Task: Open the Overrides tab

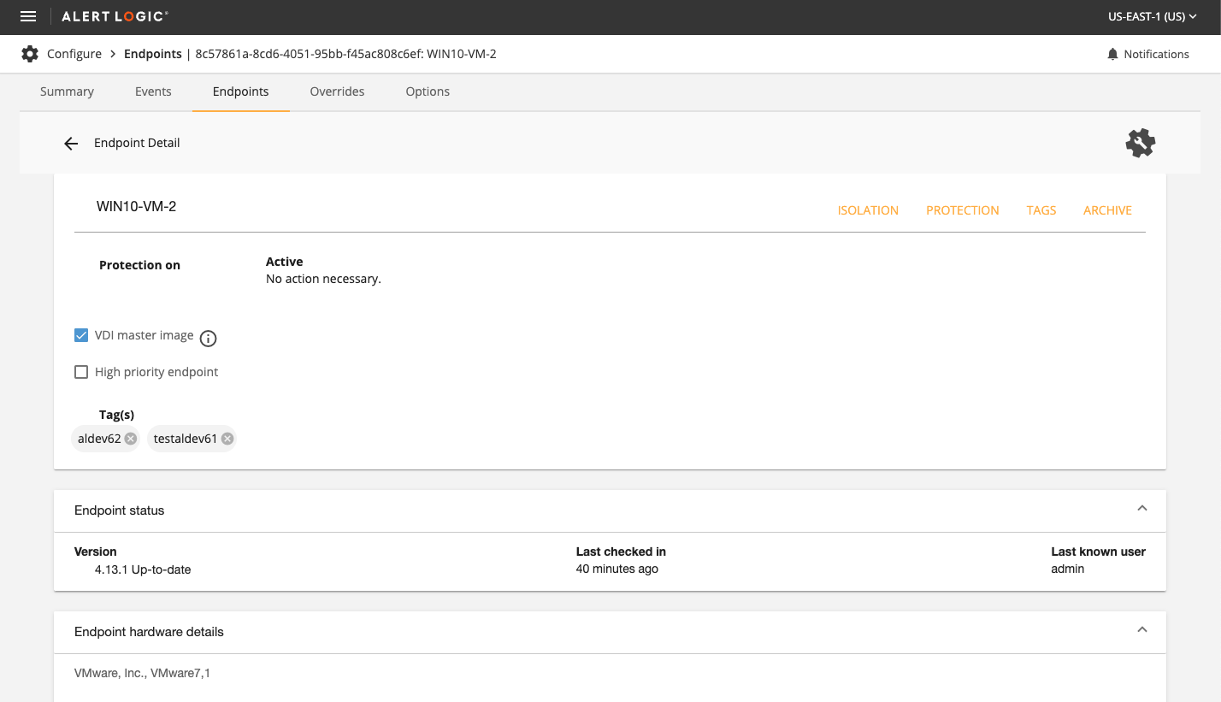Action: pyautogui.click(x=337, y=91)
